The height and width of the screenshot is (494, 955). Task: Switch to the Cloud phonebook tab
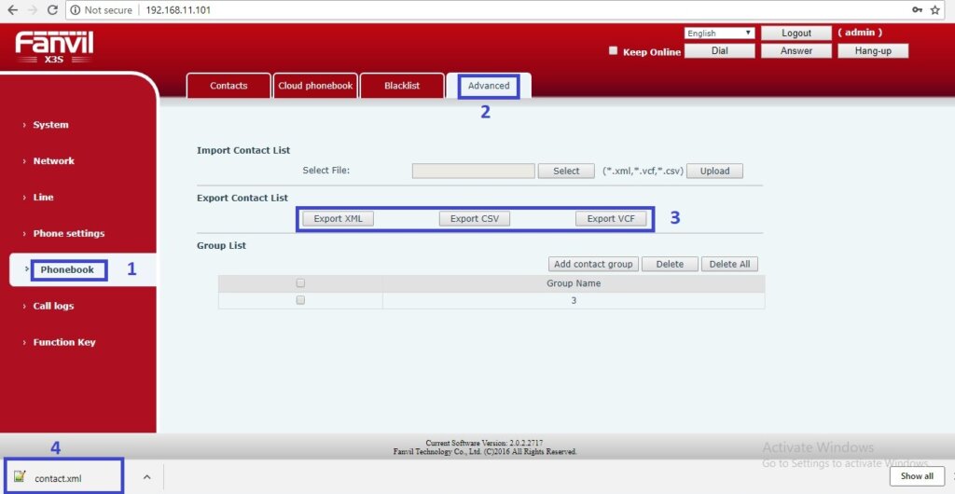tap(315, 86)
